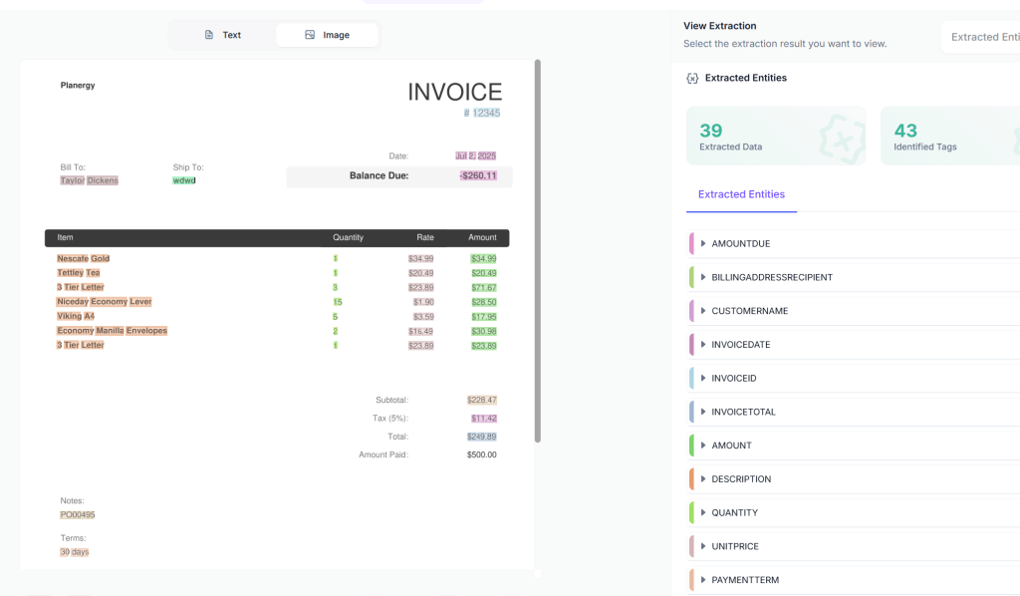Screen dimensions: 1020x596
Task: Expand the DESCRIPTION entity row
Action: click(x=740, y=479)
